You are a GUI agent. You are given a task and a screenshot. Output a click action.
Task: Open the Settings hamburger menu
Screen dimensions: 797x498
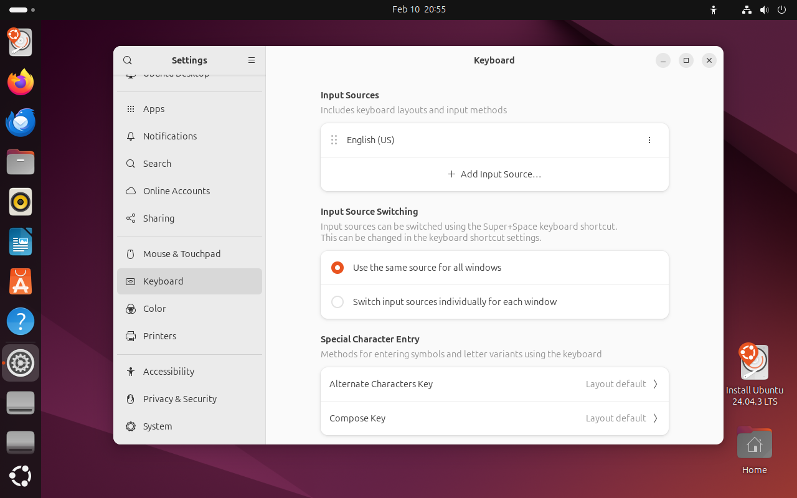[252, 60]
